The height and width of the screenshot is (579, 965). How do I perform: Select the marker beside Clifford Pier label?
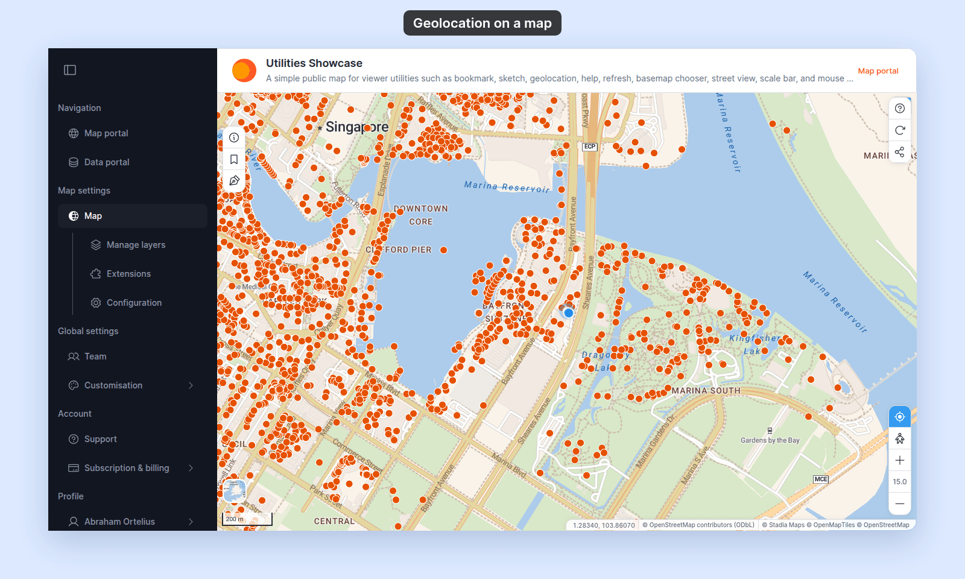[444, 250]
